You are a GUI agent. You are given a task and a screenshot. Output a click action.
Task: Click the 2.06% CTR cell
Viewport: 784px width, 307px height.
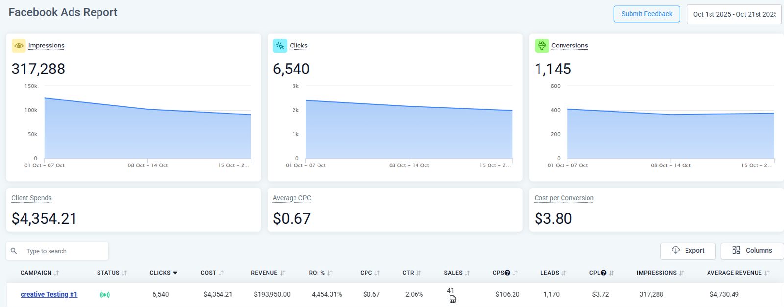tap(414, 294)
